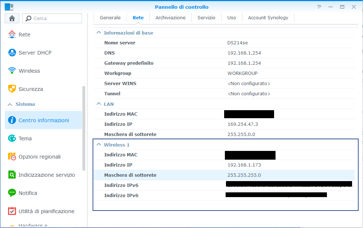Select LAN IP address 169.254.47.3
The height and width of the screenshot is (228, 363).
[243, 124]
